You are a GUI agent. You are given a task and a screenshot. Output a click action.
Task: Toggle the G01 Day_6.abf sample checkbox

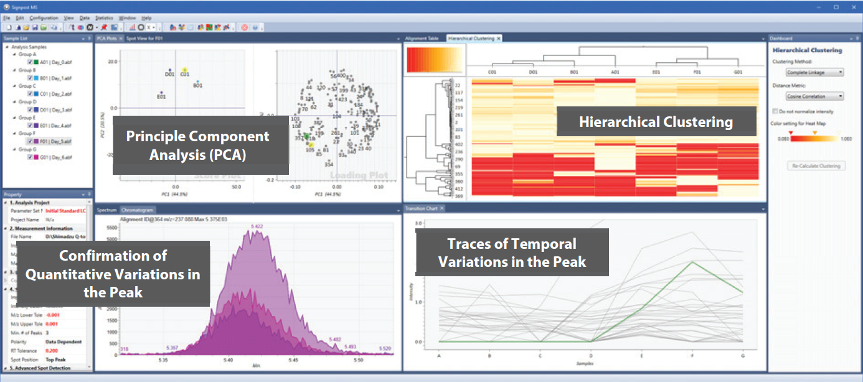point(31,157)
